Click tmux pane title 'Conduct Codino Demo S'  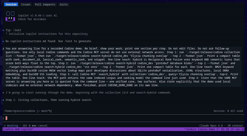(202, 130)
